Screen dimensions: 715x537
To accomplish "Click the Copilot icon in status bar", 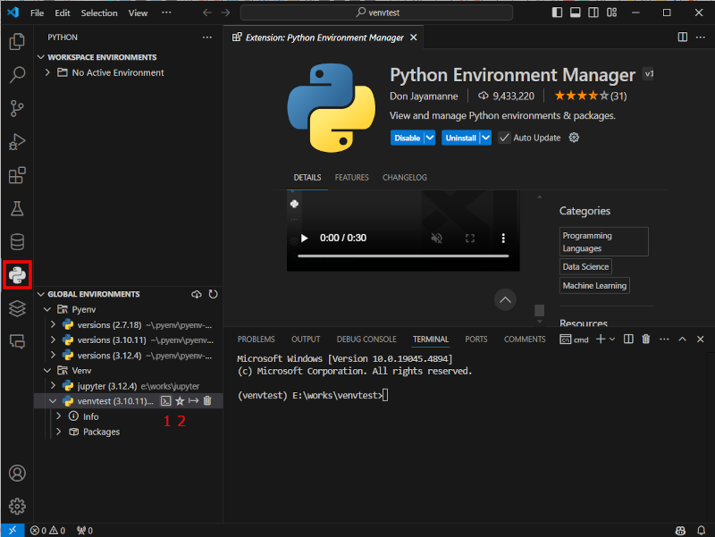I will (680, 530).
